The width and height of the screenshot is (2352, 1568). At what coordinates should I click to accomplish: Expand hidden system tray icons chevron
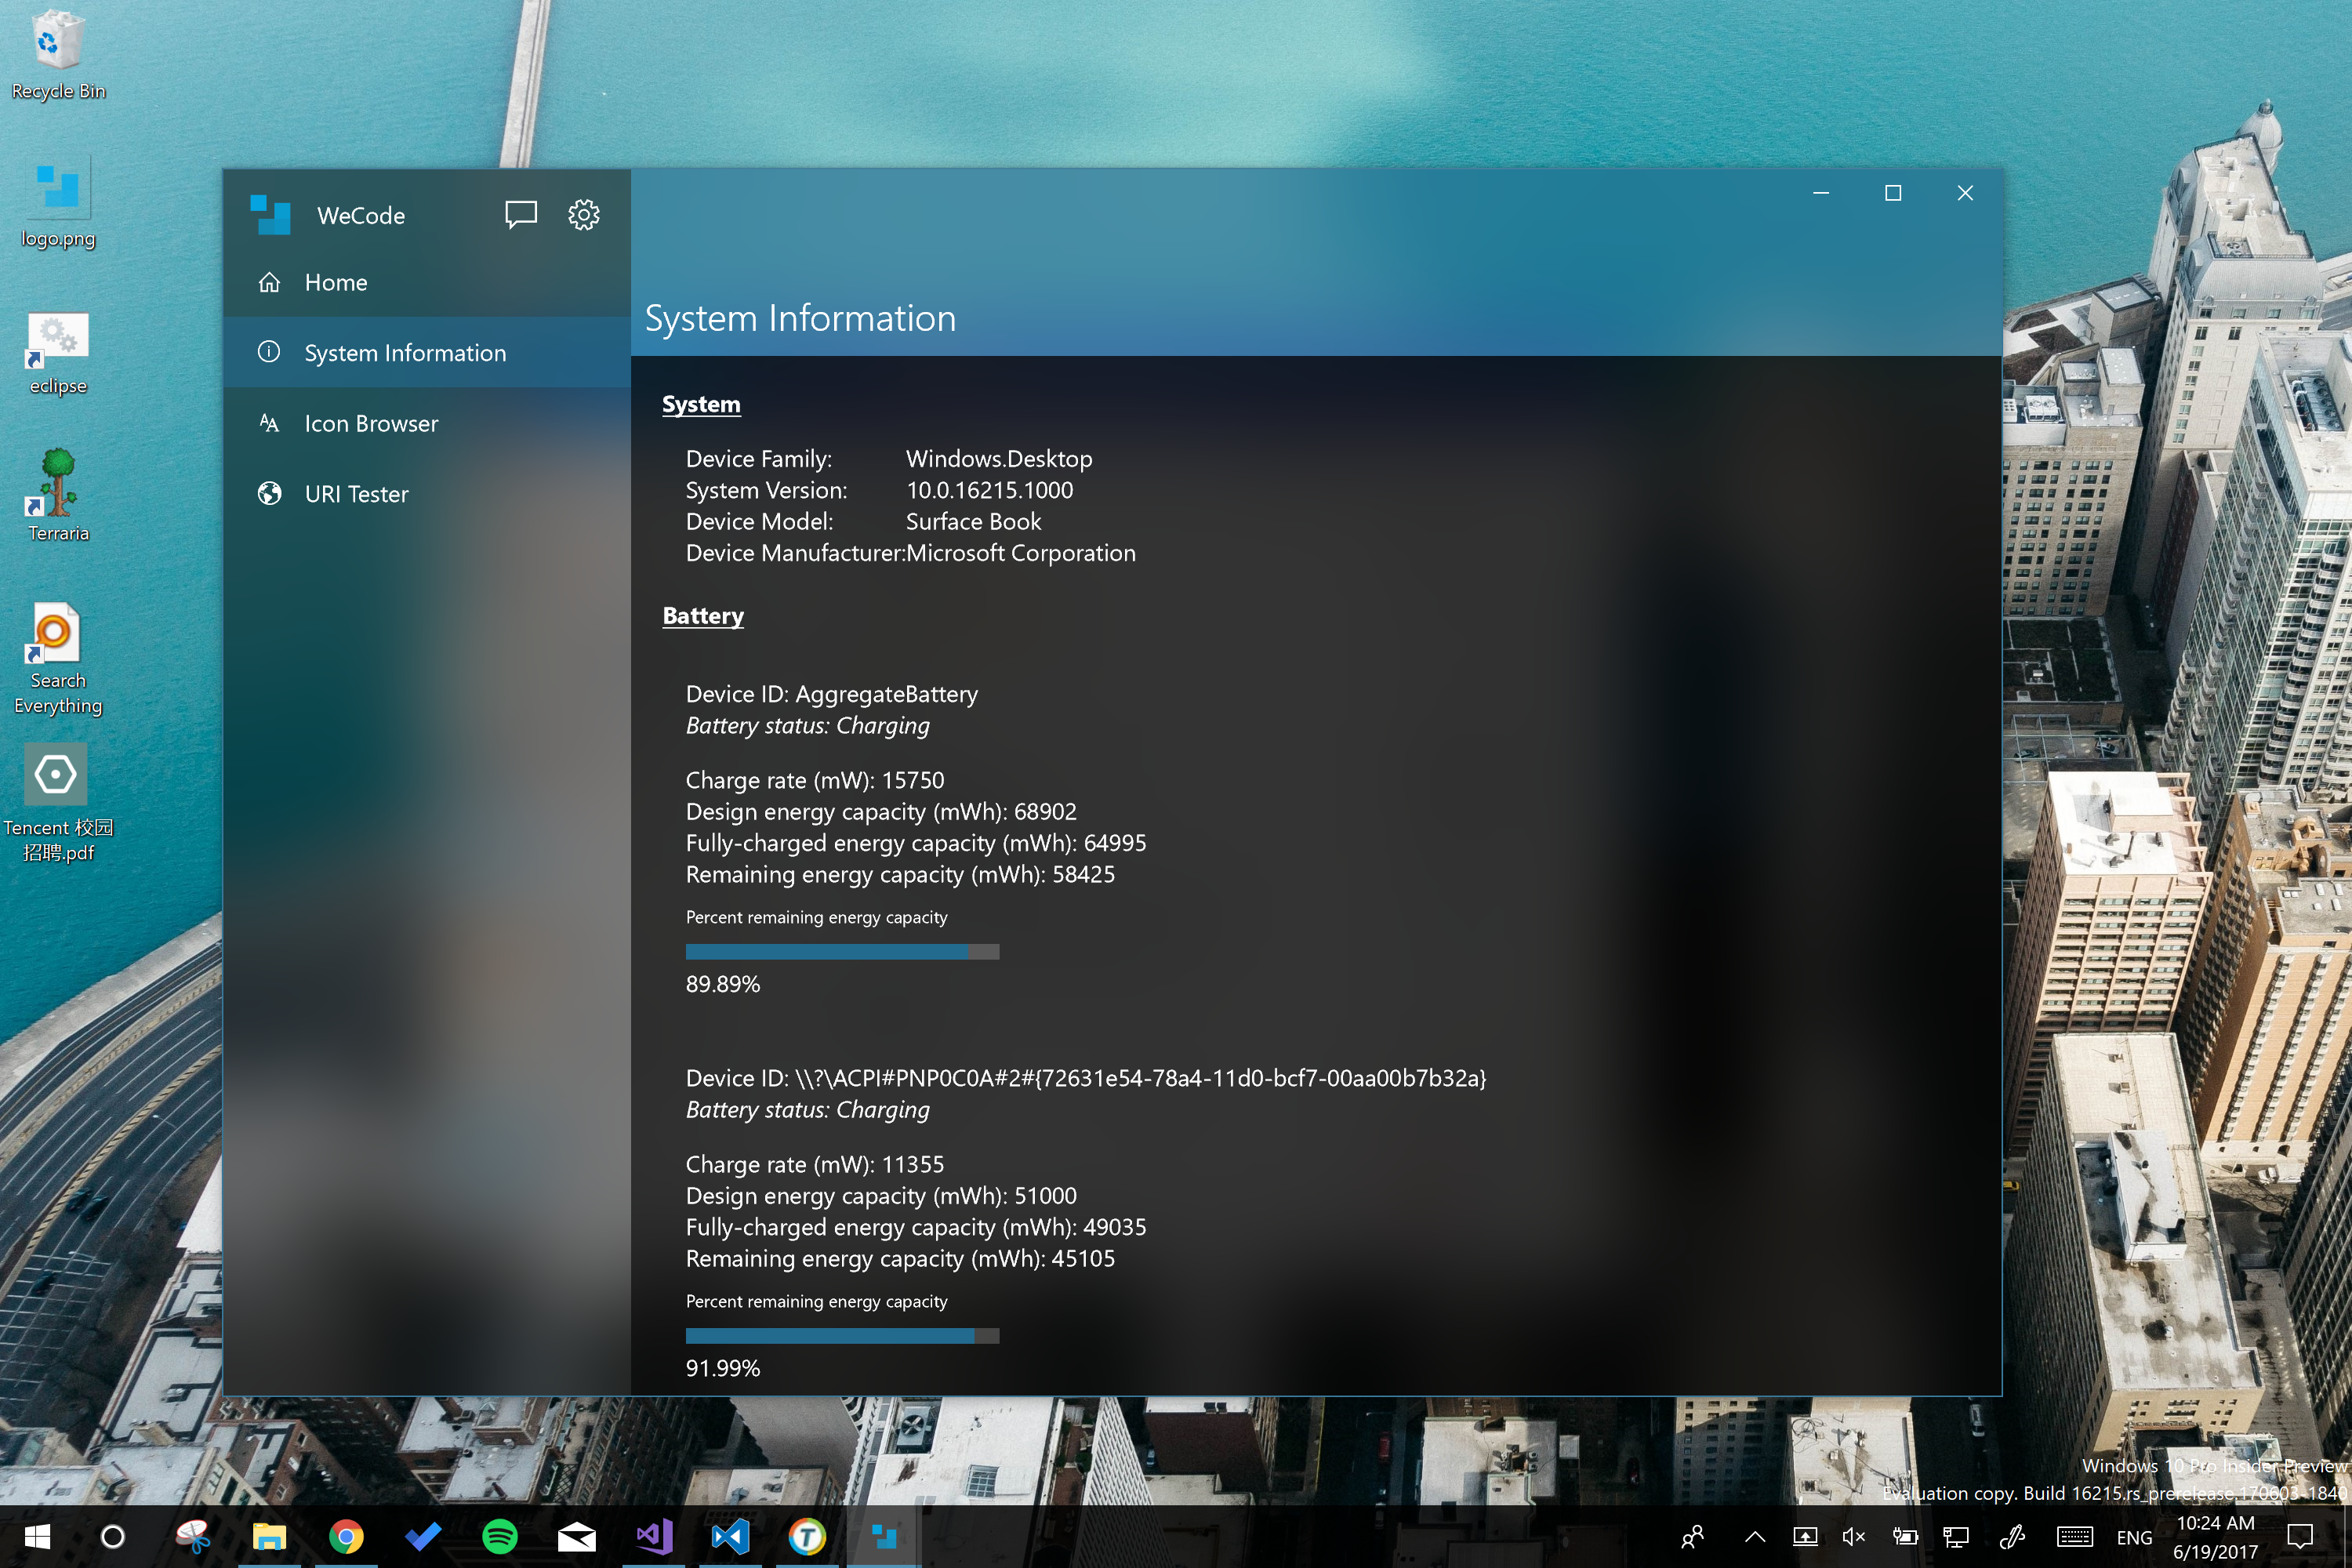tap(1755, 1537)
